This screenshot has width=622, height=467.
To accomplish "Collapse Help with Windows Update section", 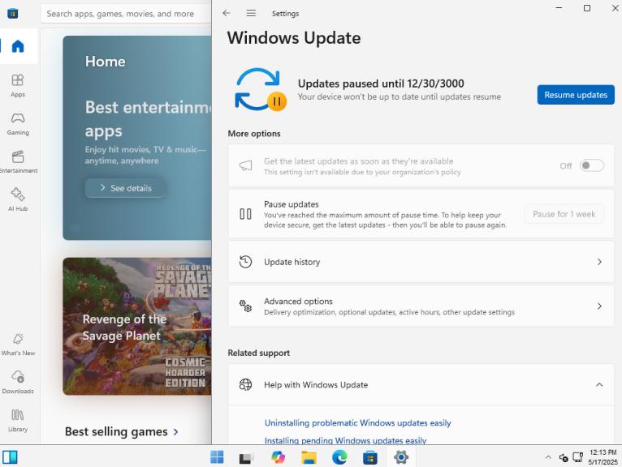I will (x=599, y=384).
